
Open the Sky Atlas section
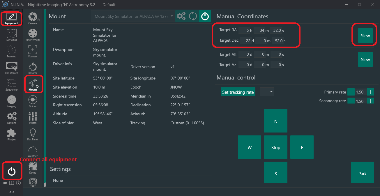pos(12,35)
